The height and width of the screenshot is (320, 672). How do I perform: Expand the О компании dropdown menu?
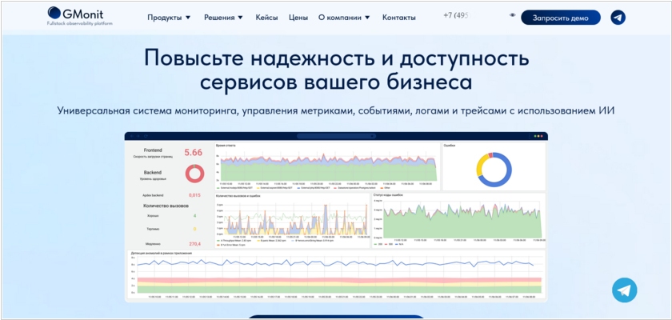coord(344,18)
